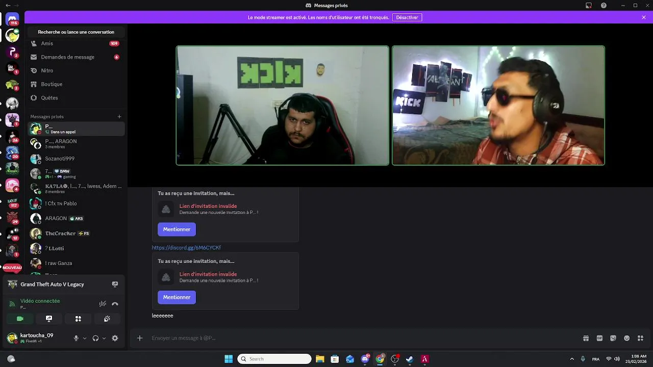Open ? LLotti conversation
The width and height of the screenshot is (653, 367).
[76, 248]
